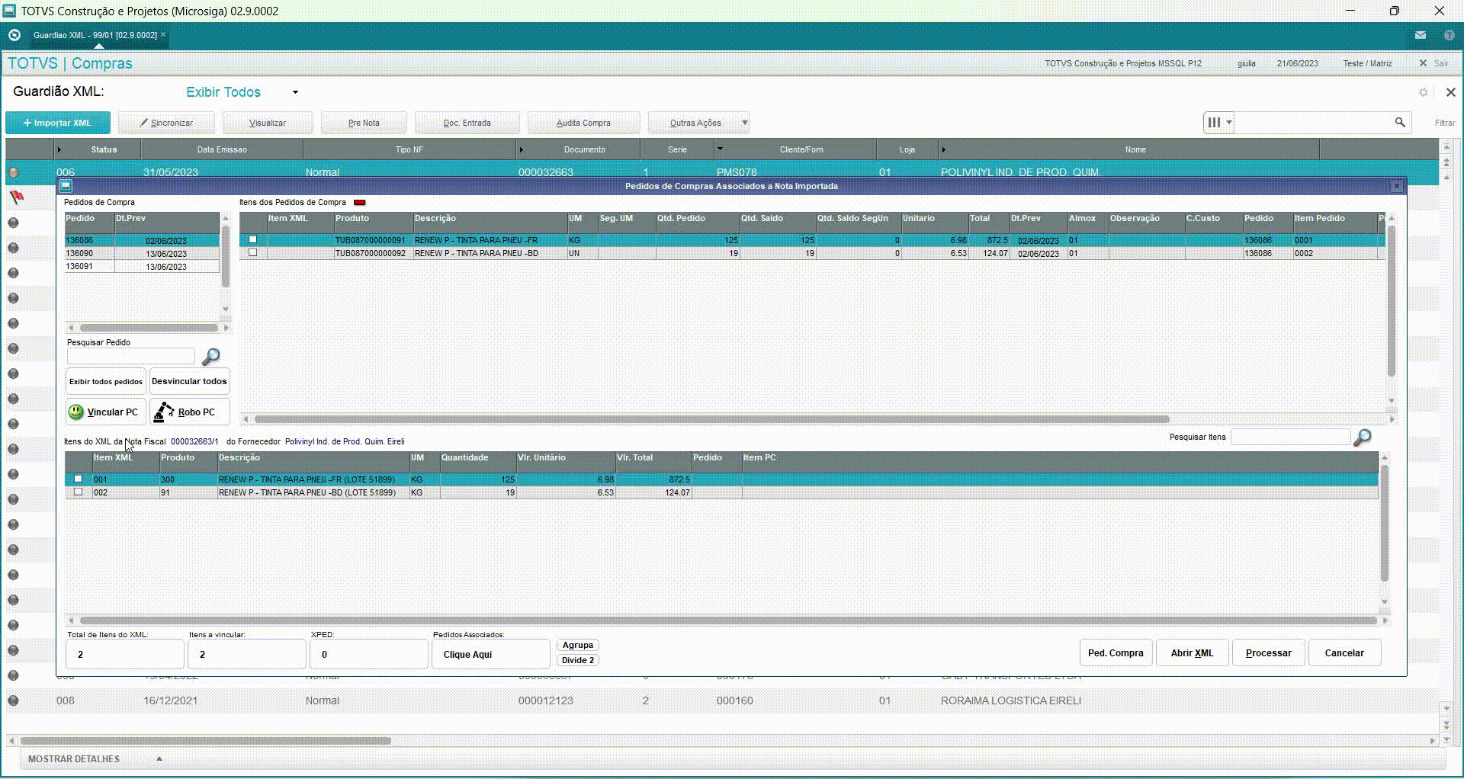
Task: Click status orb of row 006
Action: [x=13, y=172]
